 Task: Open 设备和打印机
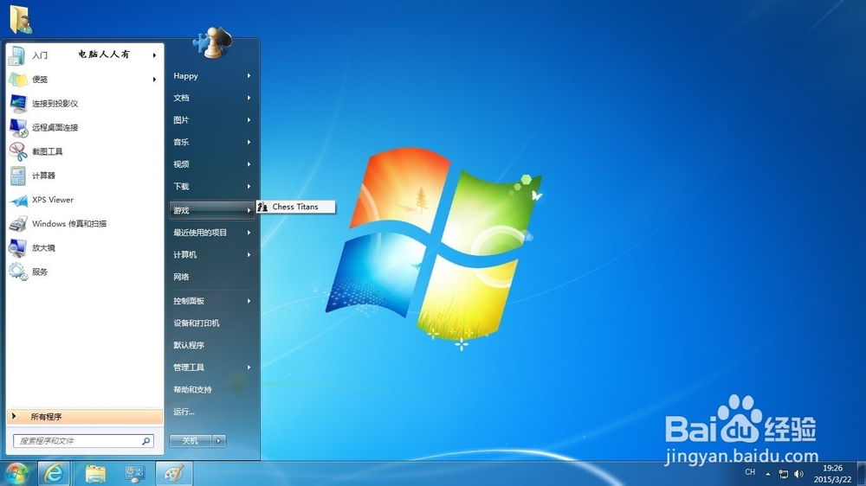coord(212,323)
